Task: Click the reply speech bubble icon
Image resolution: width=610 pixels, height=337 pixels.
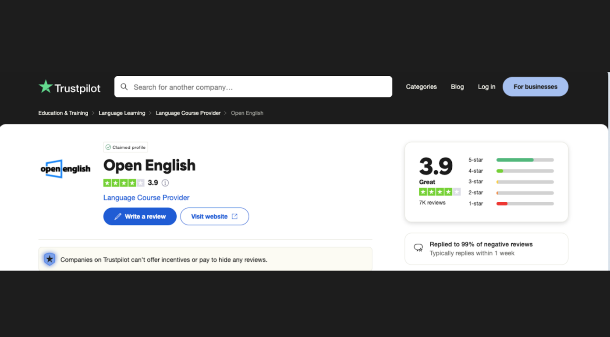Action: 418,248
